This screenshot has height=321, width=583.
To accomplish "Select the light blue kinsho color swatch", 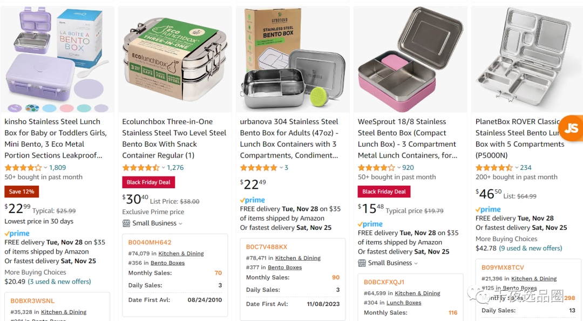I will (50, 108).
